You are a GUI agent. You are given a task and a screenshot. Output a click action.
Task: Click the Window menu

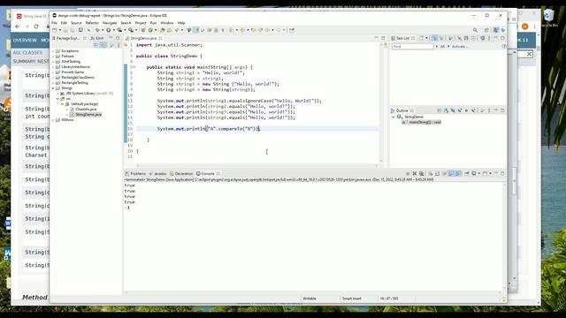pyautogui.click(x=167, y=23)
